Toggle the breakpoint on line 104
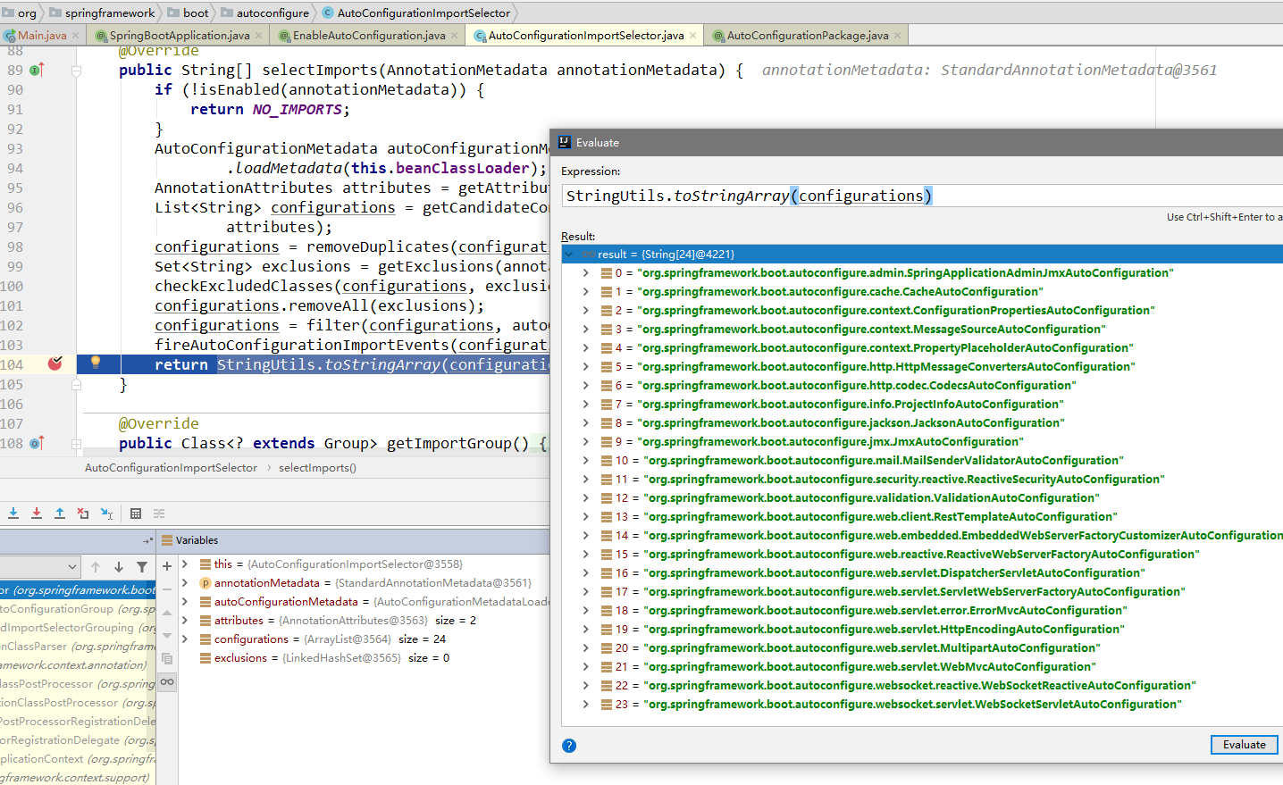Image resolution: width=1283 pixels, height=785 pixels. (55, 363)
